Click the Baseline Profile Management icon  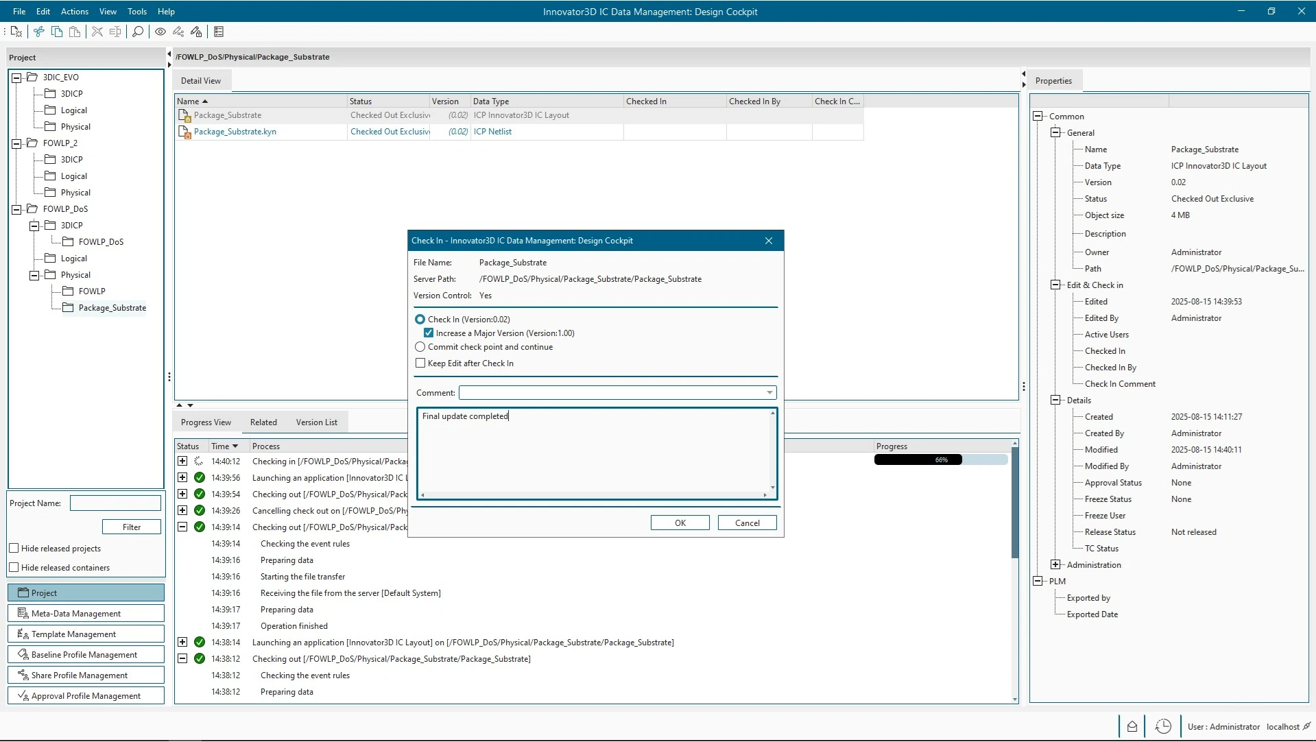click(23, 654)
